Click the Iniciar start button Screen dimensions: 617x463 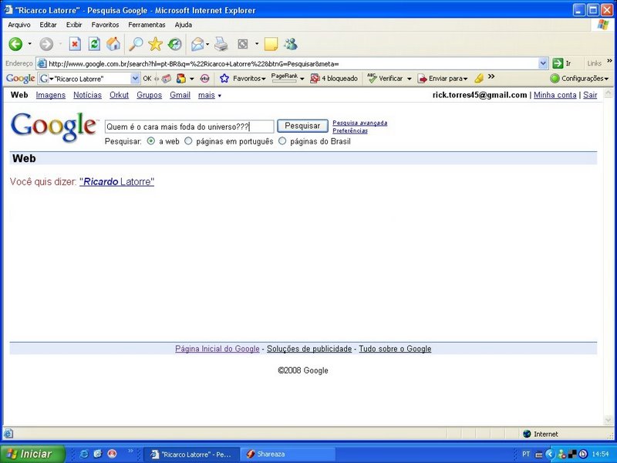click(32, 454)
